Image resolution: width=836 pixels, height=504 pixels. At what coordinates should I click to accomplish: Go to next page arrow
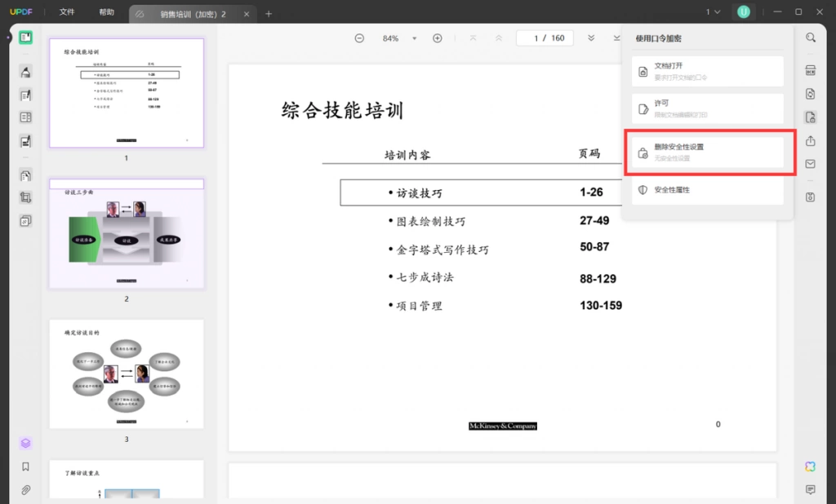[x=591, y=38]
